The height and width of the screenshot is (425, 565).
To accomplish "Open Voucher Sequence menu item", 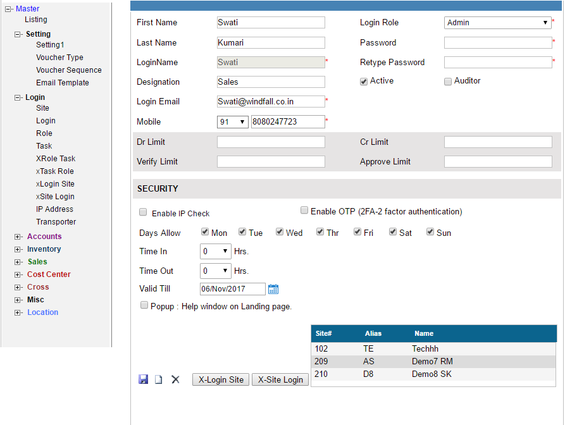I will coord(69,70).
